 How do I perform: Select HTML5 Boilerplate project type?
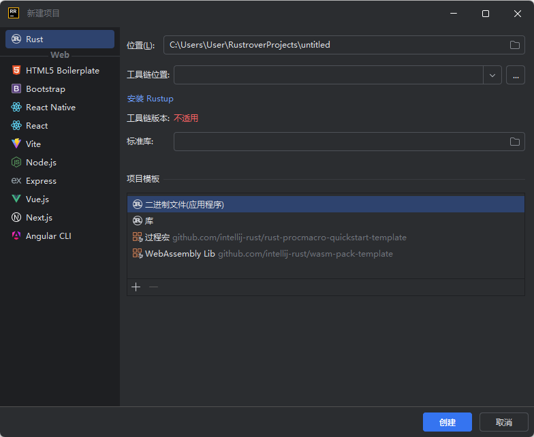click(60, 71)
